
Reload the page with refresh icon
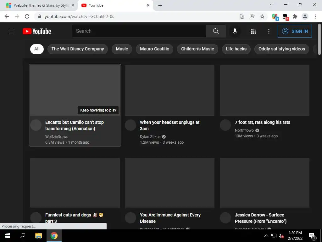(27, 16)
